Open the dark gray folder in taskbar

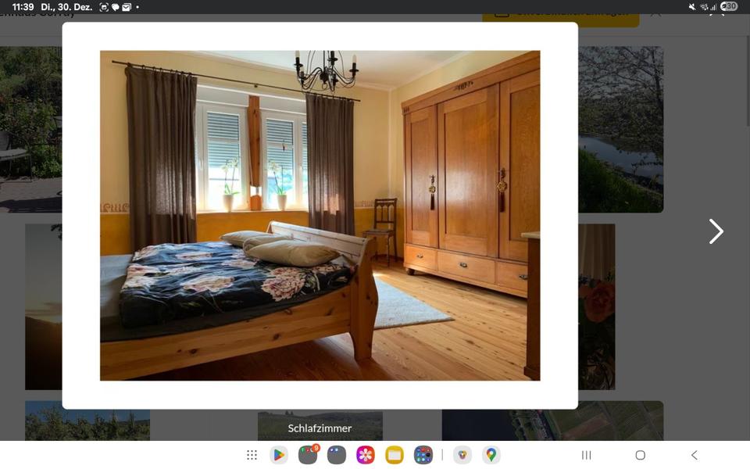pyautogui.click(x=337, y=455)
